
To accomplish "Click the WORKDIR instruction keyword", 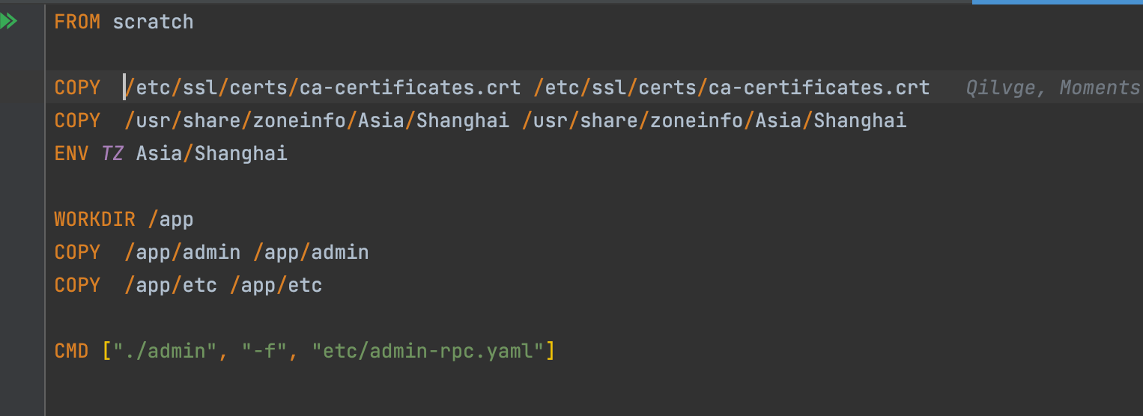I will point(95,220).
